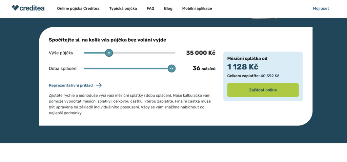Open the Mobilní aplikace page
The image size is (347, 162).
coord(197,8)
